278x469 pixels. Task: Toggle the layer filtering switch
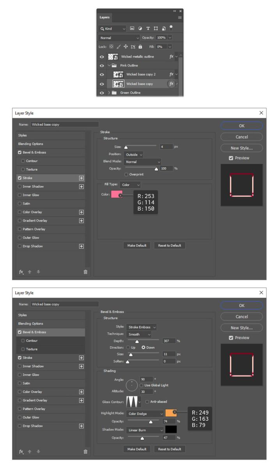171,28
